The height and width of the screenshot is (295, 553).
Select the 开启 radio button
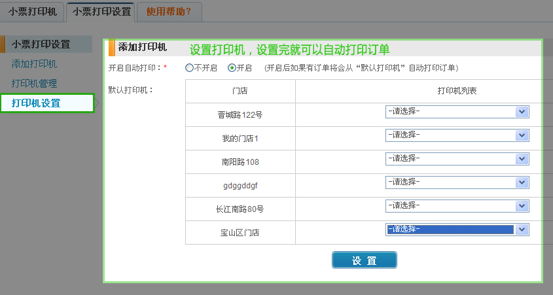point(232,67)
